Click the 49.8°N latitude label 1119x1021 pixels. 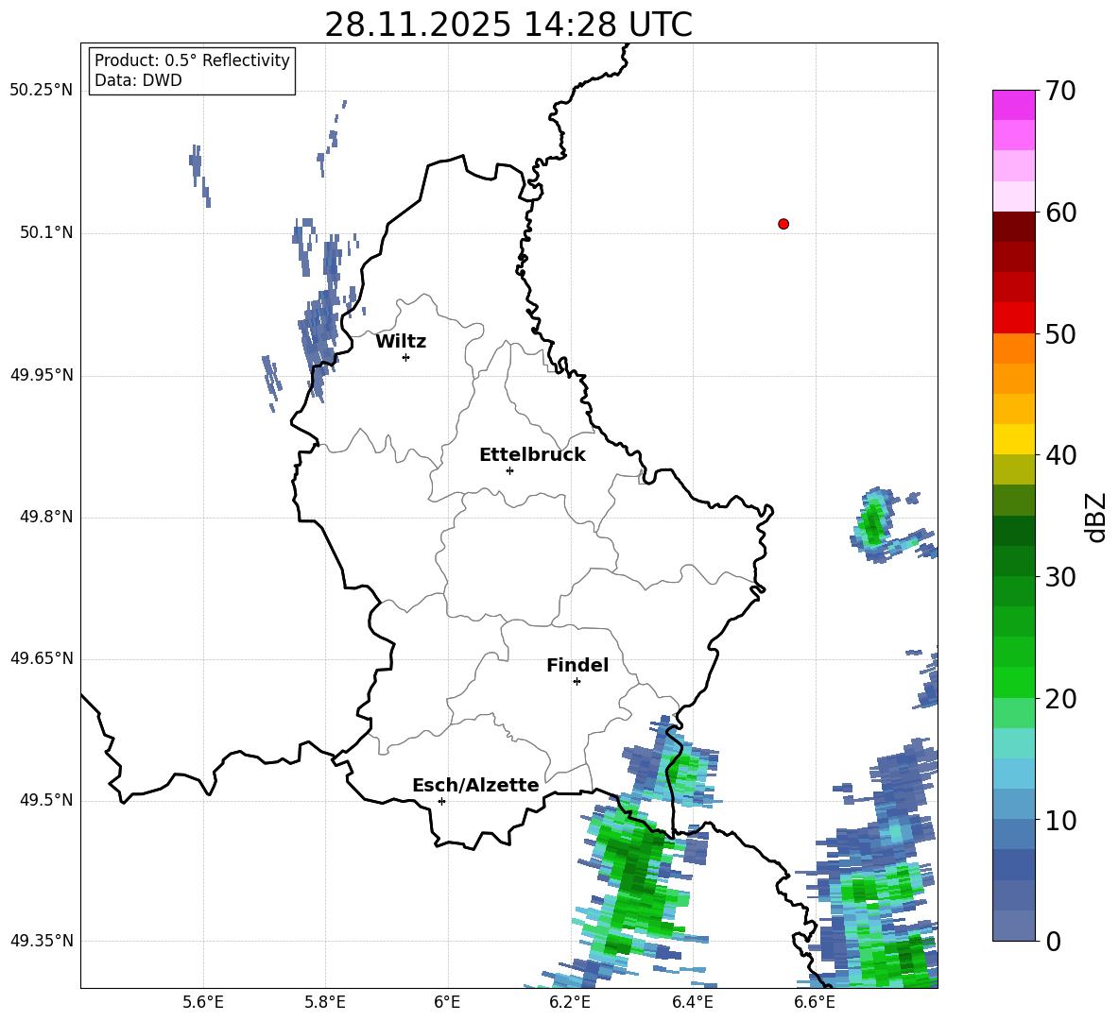click(46, 517)
